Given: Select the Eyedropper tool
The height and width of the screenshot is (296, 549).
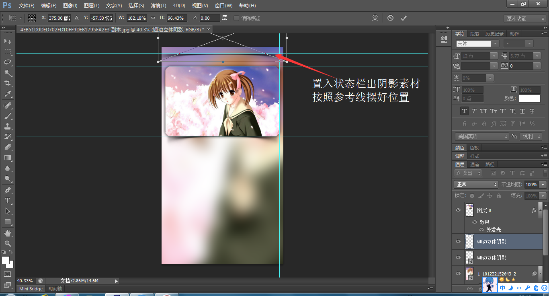Looking at the screenshot, I should [8, 94].
